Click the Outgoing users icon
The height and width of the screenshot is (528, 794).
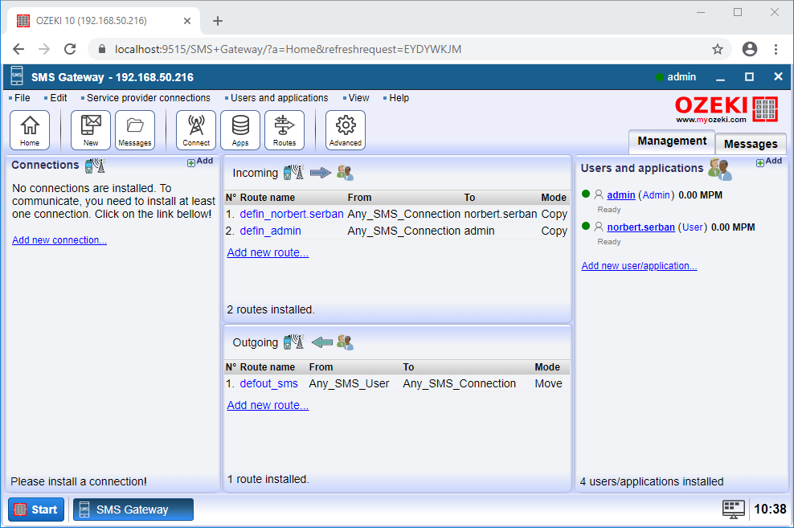tap(345, 342)
